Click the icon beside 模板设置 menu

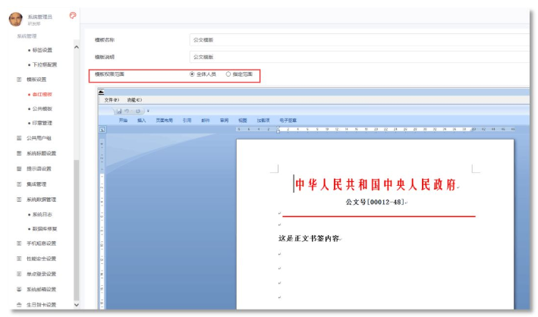[19, 79]
